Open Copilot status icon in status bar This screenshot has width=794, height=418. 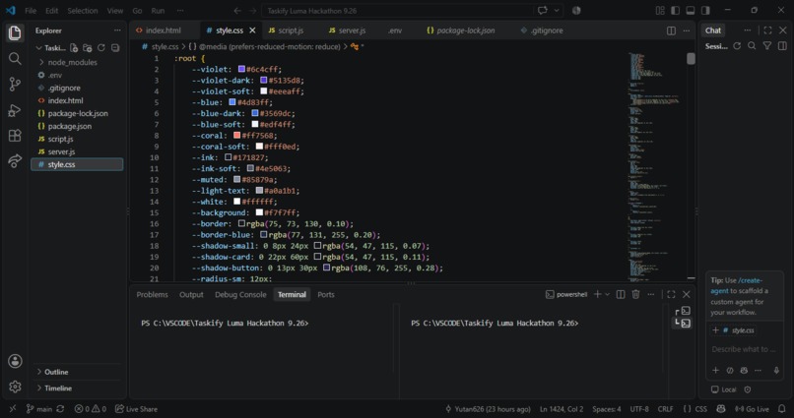(x=721, y=409)
